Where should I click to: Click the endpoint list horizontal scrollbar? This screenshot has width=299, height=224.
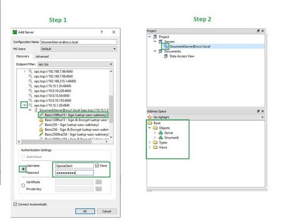coord(57,142)
